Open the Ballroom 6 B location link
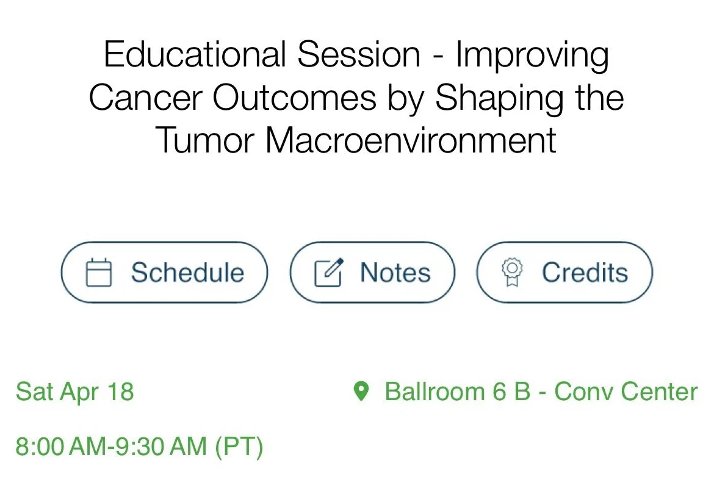The width and height of the screenshot is (714, 502). (x=540, y=391)
